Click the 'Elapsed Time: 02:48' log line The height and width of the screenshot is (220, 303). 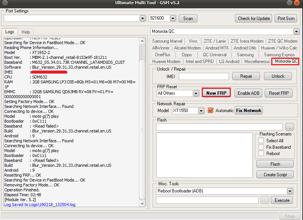pos(23,195)
